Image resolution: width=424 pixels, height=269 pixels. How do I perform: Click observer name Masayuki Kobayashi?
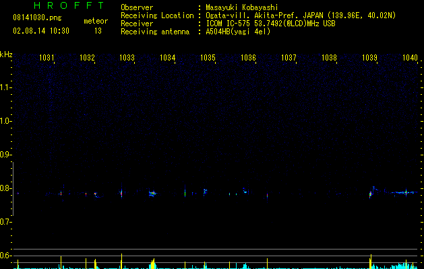point(242,7)
